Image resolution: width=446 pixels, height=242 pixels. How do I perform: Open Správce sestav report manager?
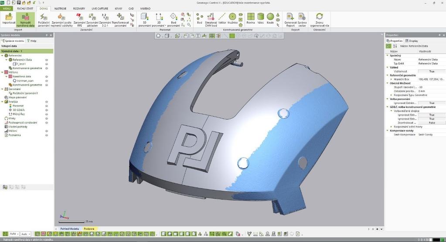point(302,20)
